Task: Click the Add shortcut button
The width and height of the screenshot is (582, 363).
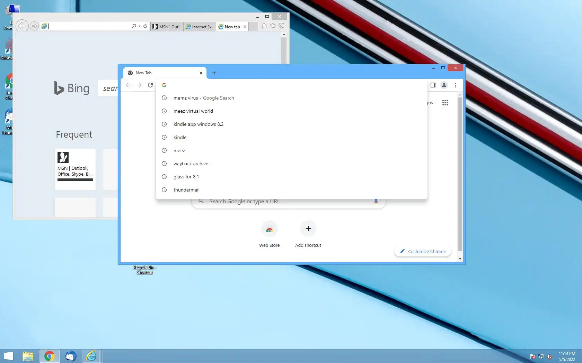Action: (x=308, y=234)
